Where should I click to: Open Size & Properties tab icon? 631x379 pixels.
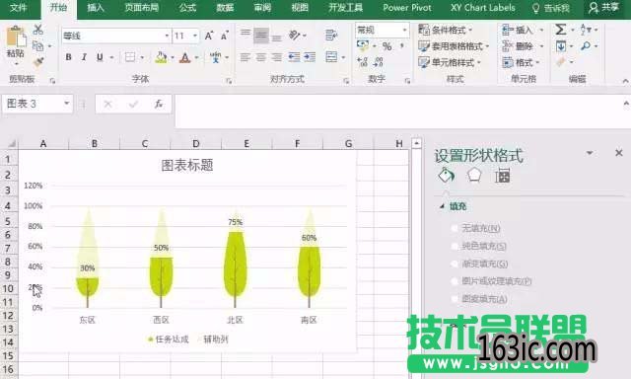point(503,176)
